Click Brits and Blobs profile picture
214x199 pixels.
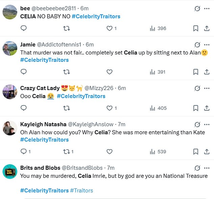10,171
